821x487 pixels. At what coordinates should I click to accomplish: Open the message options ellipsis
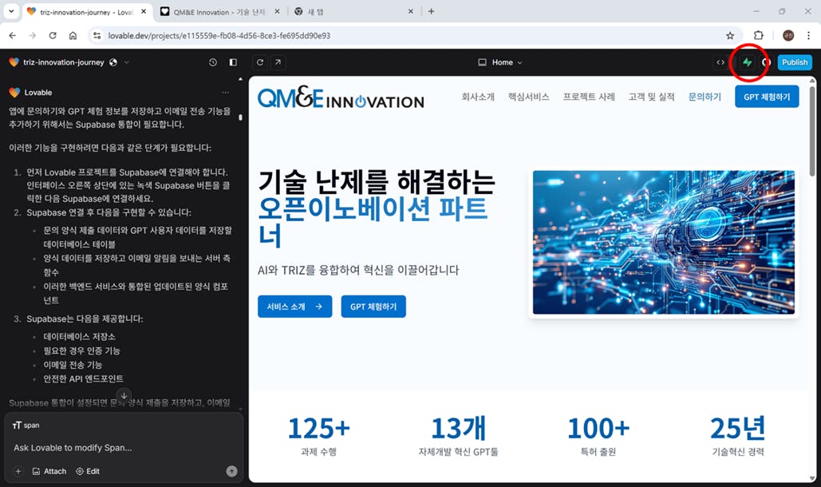pos(225,92)
